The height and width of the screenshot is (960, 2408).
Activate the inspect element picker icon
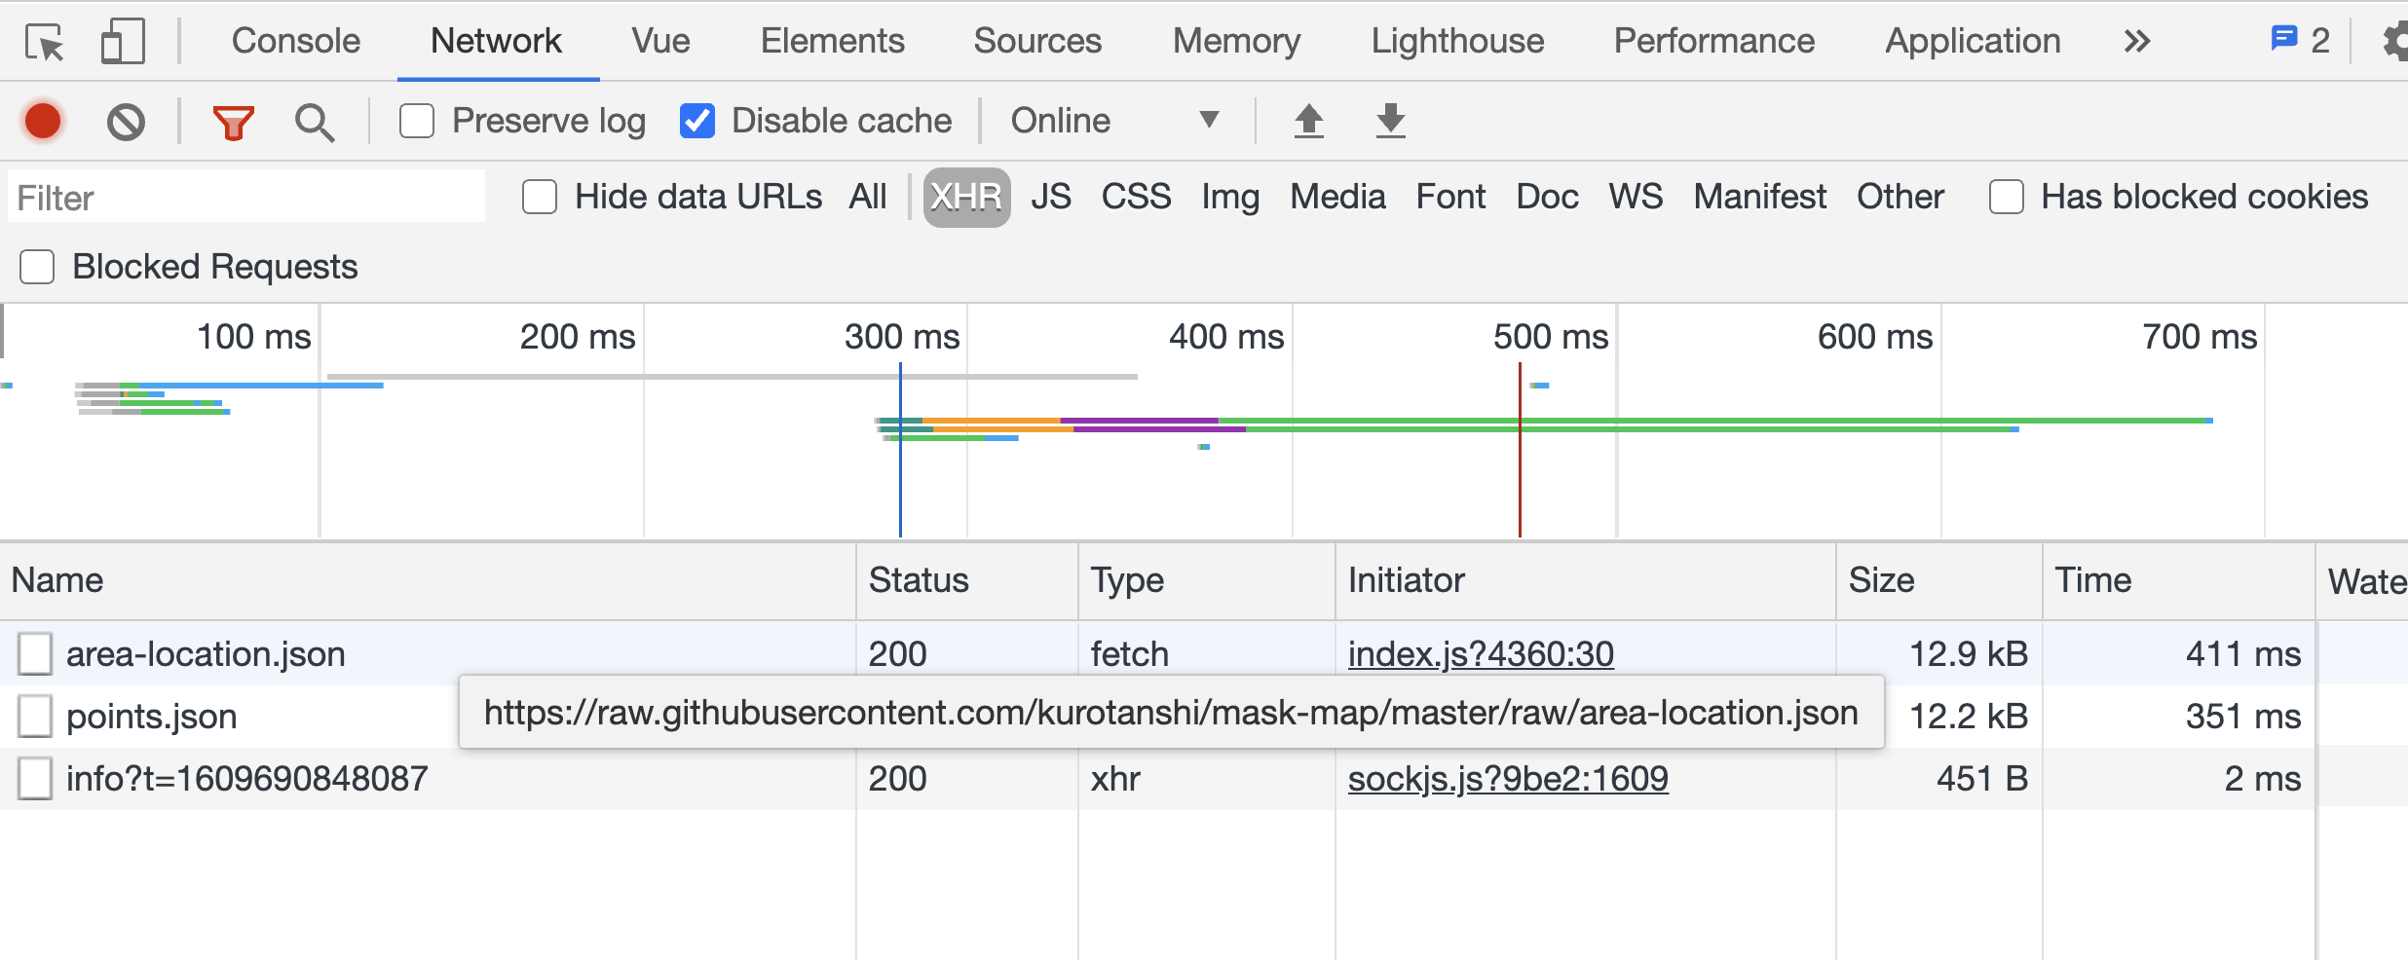pyautogui.click(x=45, y=42)
